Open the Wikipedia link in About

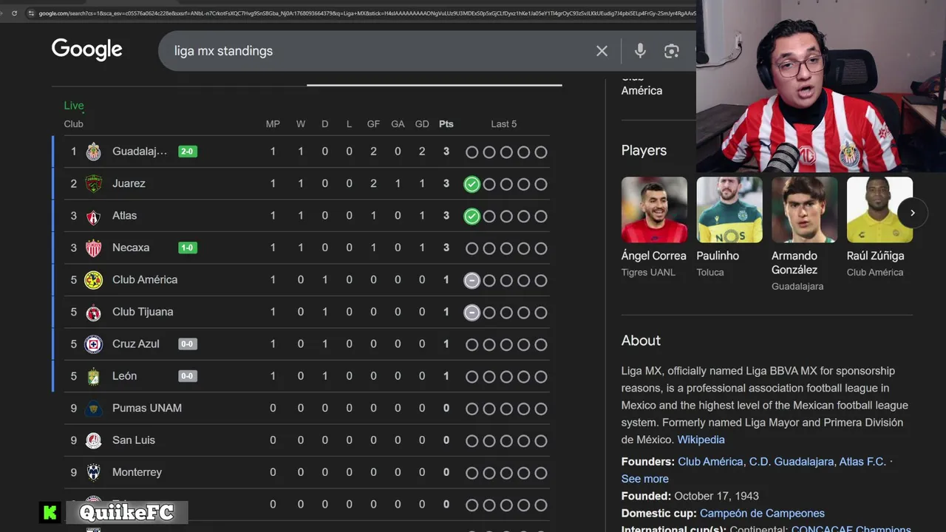[701, 440]
